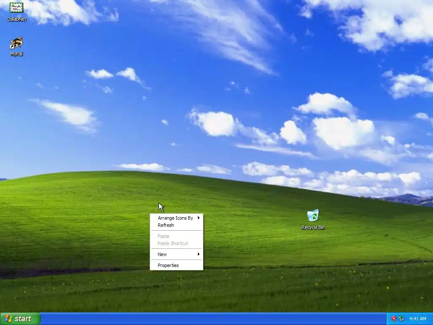Click the MyPal label text
Image resolution: width=433 pixels, height=325 pixels.
[16, 54]
